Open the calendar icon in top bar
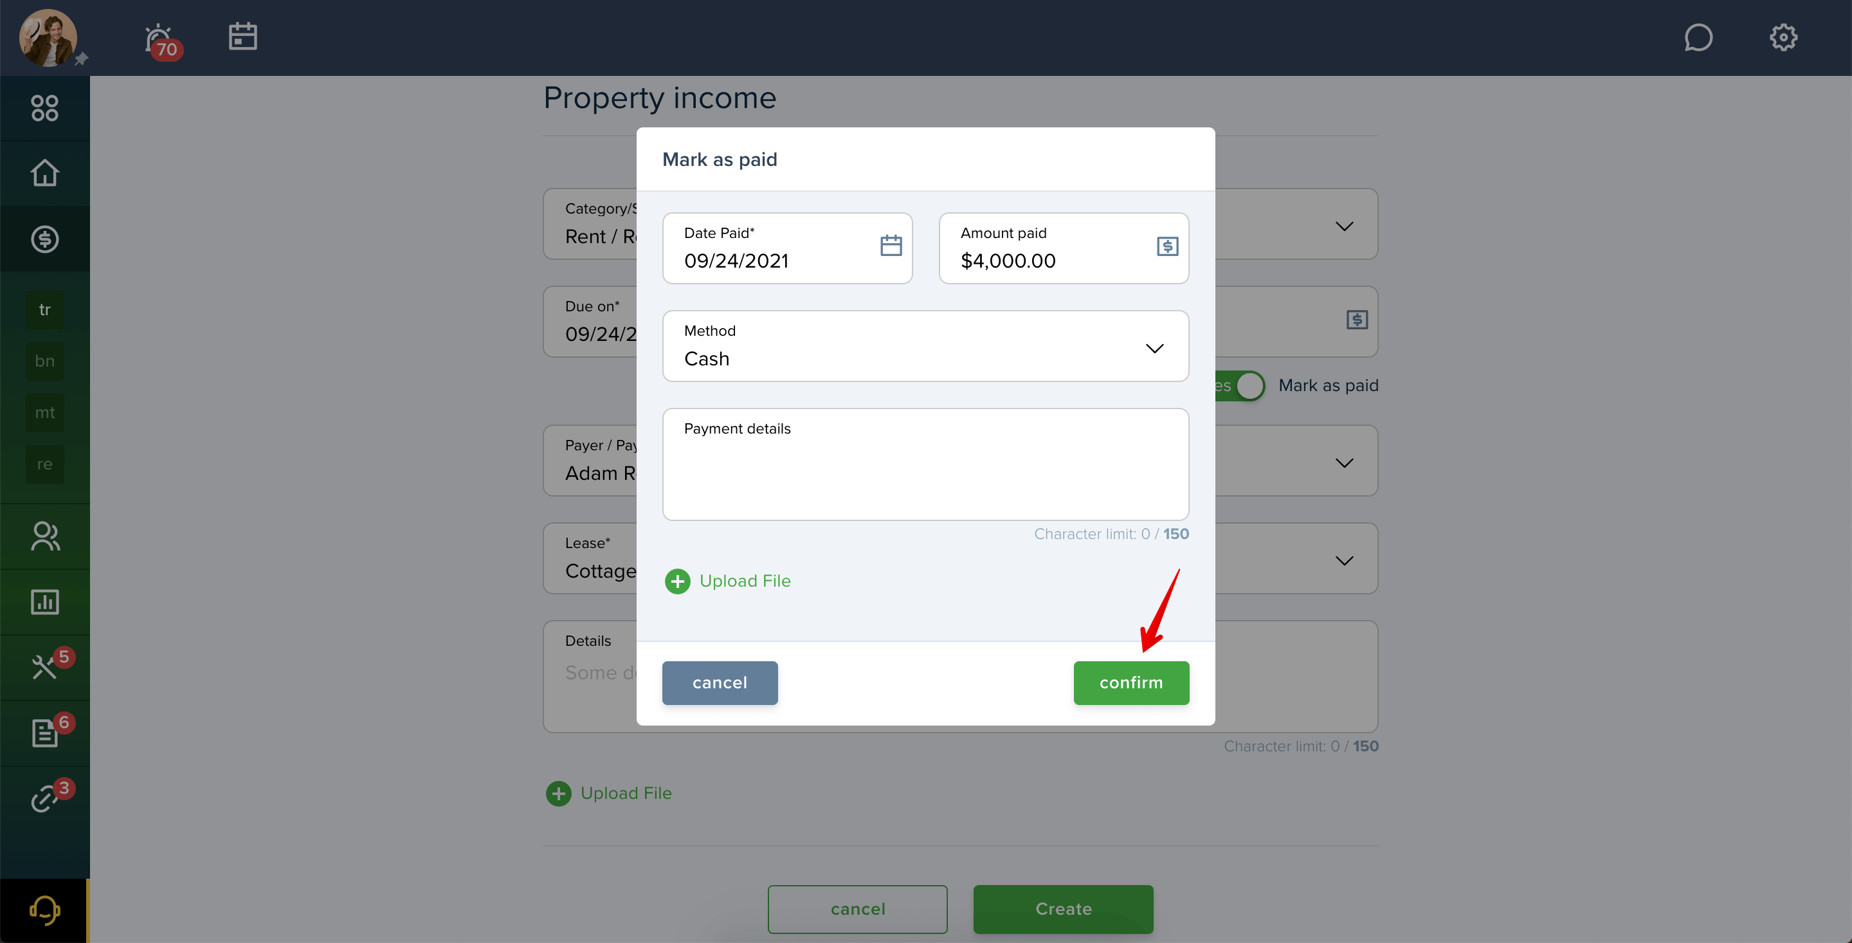 (x=243, y=37)
